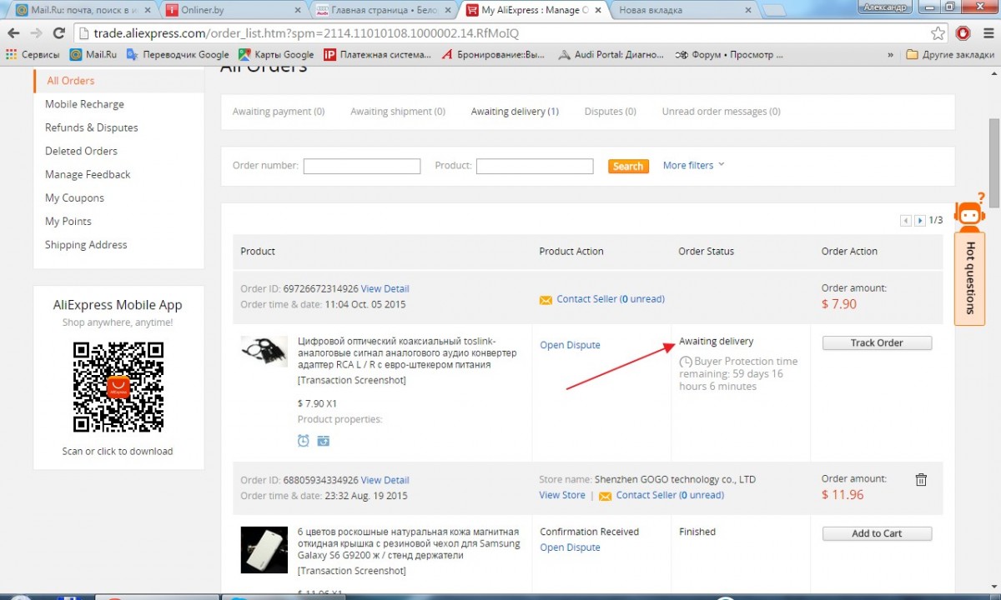Filter by Disputes (0)
The height and width of the screenshot is (600, 1001).
(x=610, y=112)
